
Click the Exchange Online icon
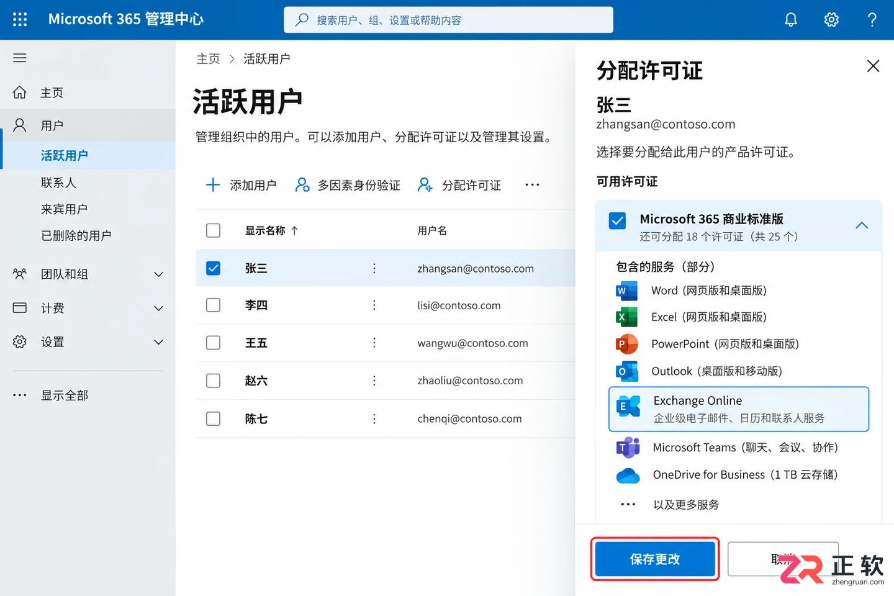point(628,407)
